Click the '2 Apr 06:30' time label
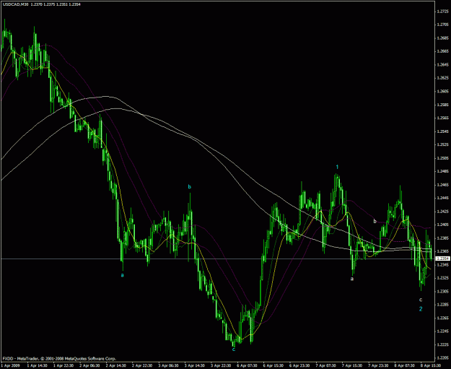Viewport: 451px width, 369px height. point(88,366)
